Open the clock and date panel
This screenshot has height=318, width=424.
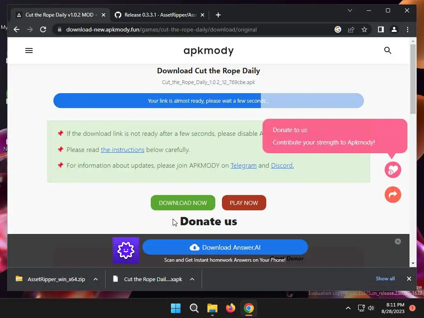[393, 308]
